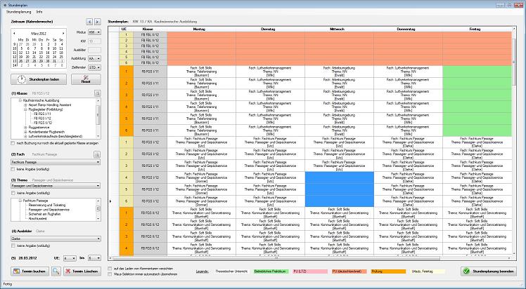
Task: Expand Airport Ramp Handling Assistant node
Action: coord(25,105)
